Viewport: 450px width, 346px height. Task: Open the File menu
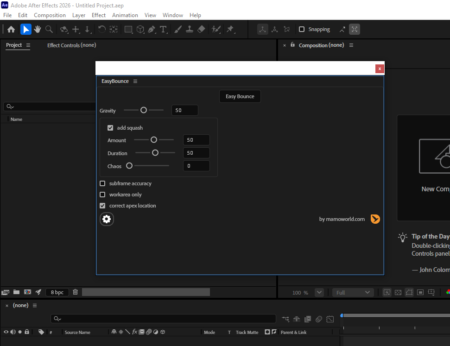pos(7,15)
